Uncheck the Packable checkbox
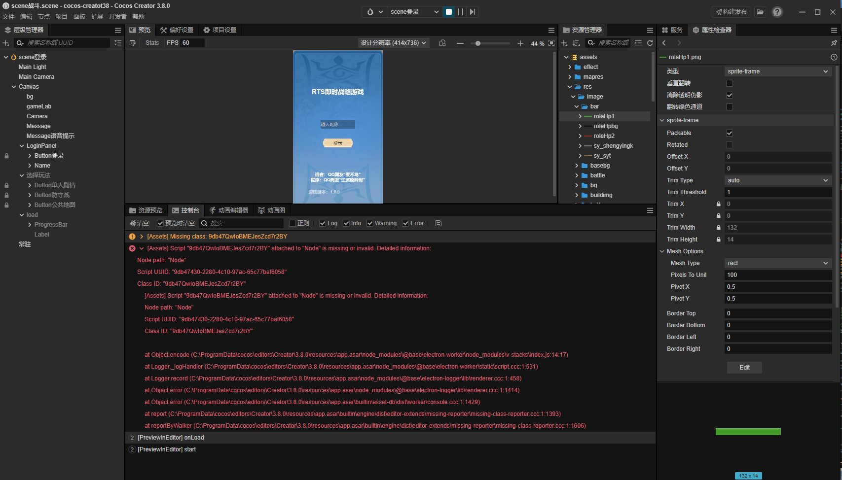This screenshot has height=480, width=842. pyautogui.click(x=730, y=133)
